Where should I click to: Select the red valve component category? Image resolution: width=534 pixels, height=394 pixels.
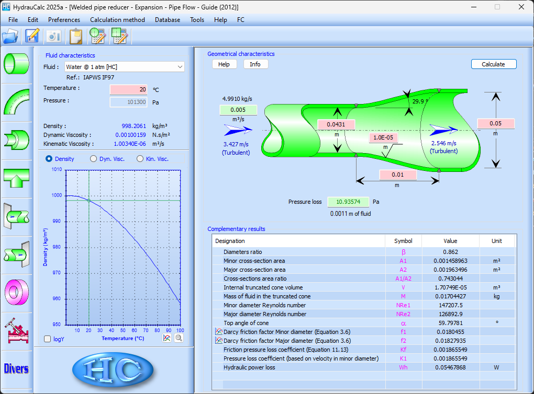pos(16,330)
